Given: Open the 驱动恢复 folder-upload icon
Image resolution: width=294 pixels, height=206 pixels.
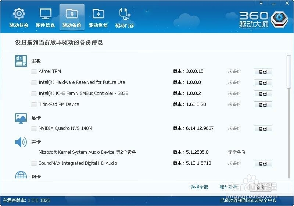Looking at the screenshot, I should coord(98,18).
